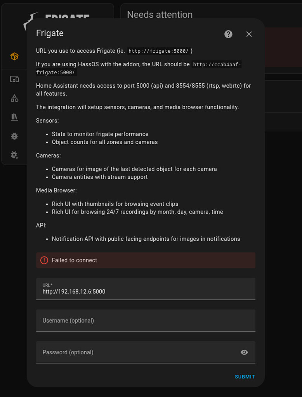The width and height of the screenshot is (302, 397).
Task: Open the Devices icon in the sidebar
Action: tap(14, 79)
